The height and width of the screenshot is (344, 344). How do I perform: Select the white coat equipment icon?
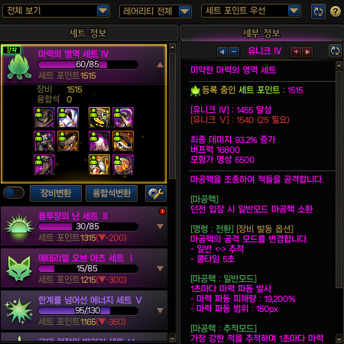tap(68, 118)
